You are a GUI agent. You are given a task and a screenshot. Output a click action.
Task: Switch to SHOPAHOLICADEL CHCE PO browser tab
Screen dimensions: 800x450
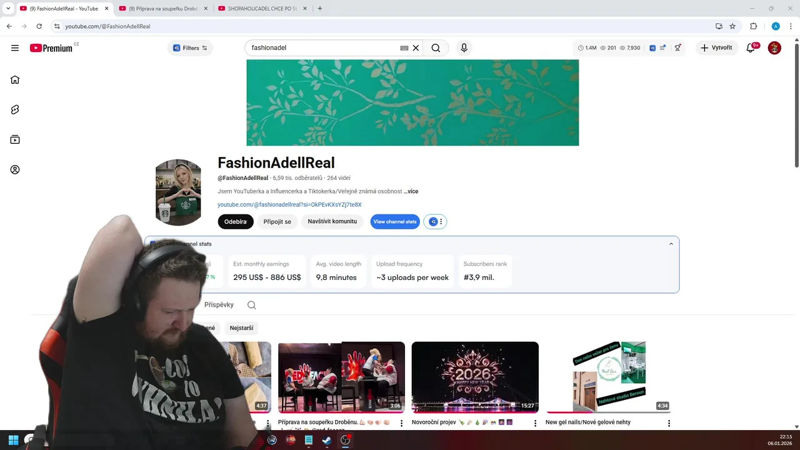(262, 9)
